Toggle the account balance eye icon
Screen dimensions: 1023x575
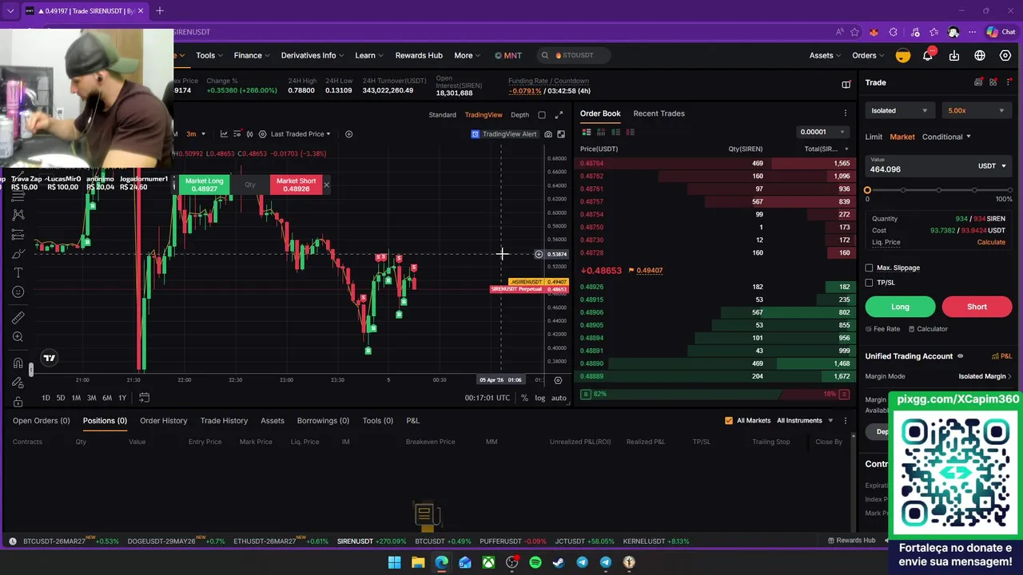961,356
